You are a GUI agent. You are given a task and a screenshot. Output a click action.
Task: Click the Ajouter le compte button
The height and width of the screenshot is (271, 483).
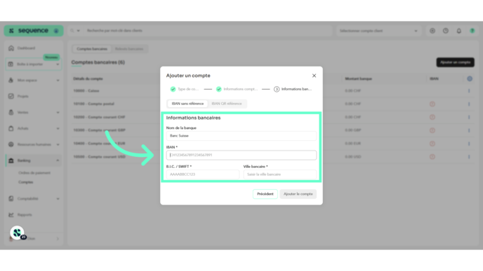[x=298, y=194]
